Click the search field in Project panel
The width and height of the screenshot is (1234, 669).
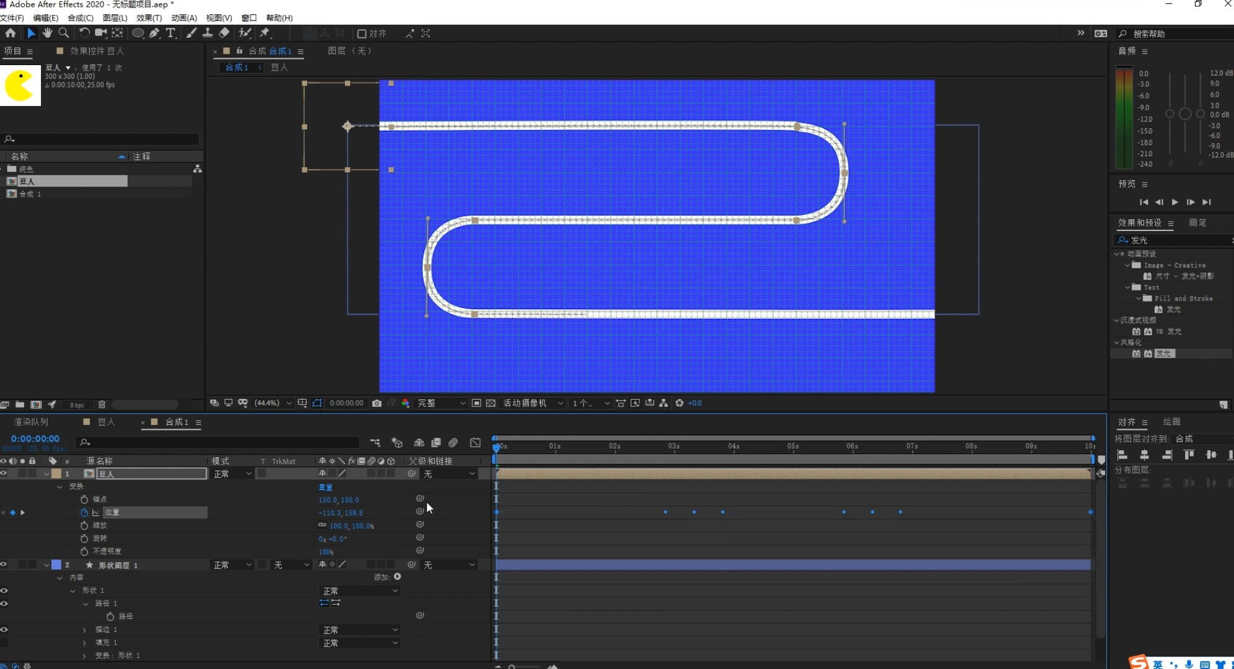coord(102,139)
